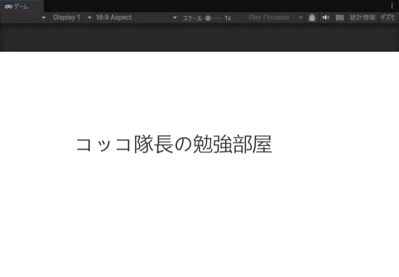Screen dimensions: 399x277
Task: Open the three-dot options menu
Action: click(x=392, y=6)
